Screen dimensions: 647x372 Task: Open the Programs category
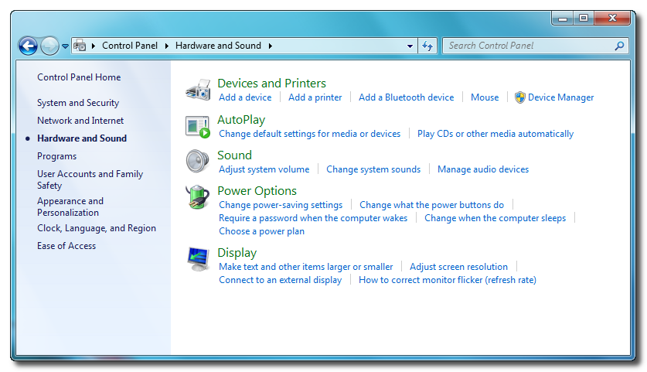coord(57,156)
